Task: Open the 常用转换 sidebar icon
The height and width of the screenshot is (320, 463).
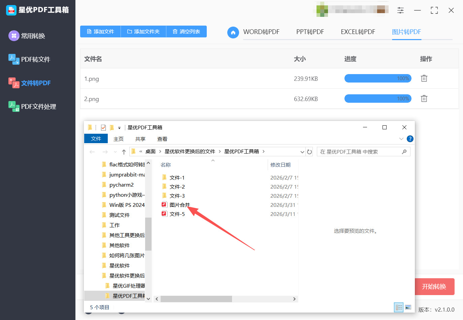Action: (x=14, y=36)
